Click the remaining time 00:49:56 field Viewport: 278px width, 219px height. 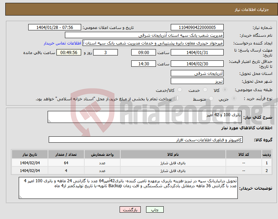(69, 53)
